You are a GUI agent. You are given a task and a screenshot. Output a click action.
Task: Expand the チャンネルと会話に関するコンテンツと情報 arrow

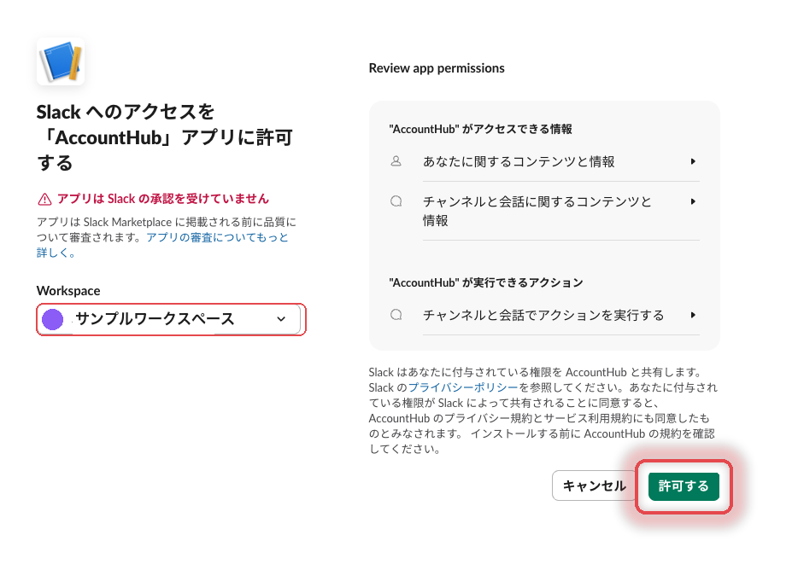tap(693, 201)
